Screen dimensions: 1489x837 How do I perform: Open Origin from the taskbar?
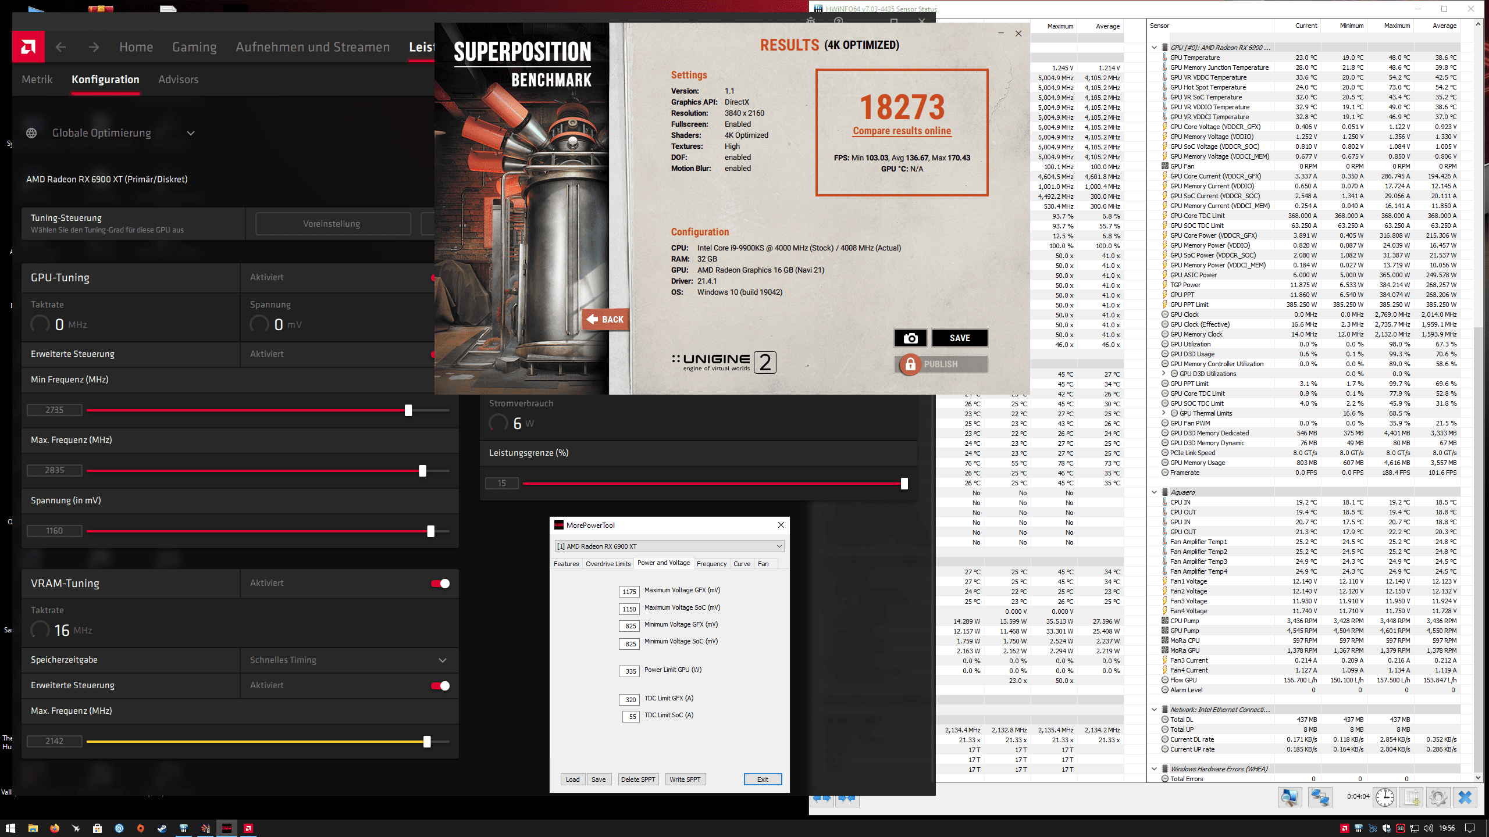[x=141, y=828]
